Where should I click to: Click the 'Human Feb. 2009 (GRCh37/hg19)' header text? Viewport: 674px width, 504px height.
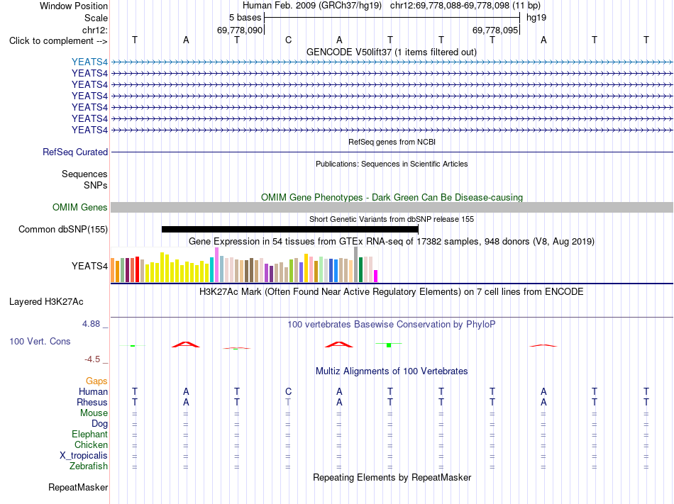tap(312, 6)
